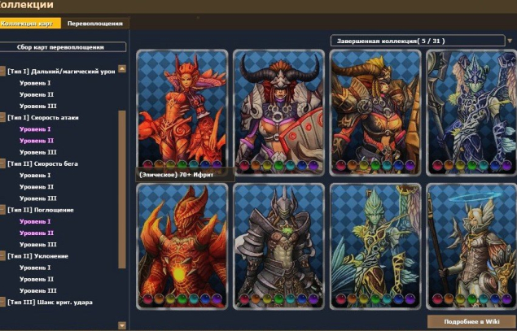
Task: Select the horned bull warrior with shield card
Action: pos(278,110)
